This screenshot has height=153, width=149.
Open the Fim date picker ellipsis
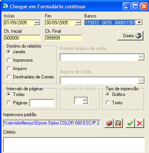coord(78,22)
